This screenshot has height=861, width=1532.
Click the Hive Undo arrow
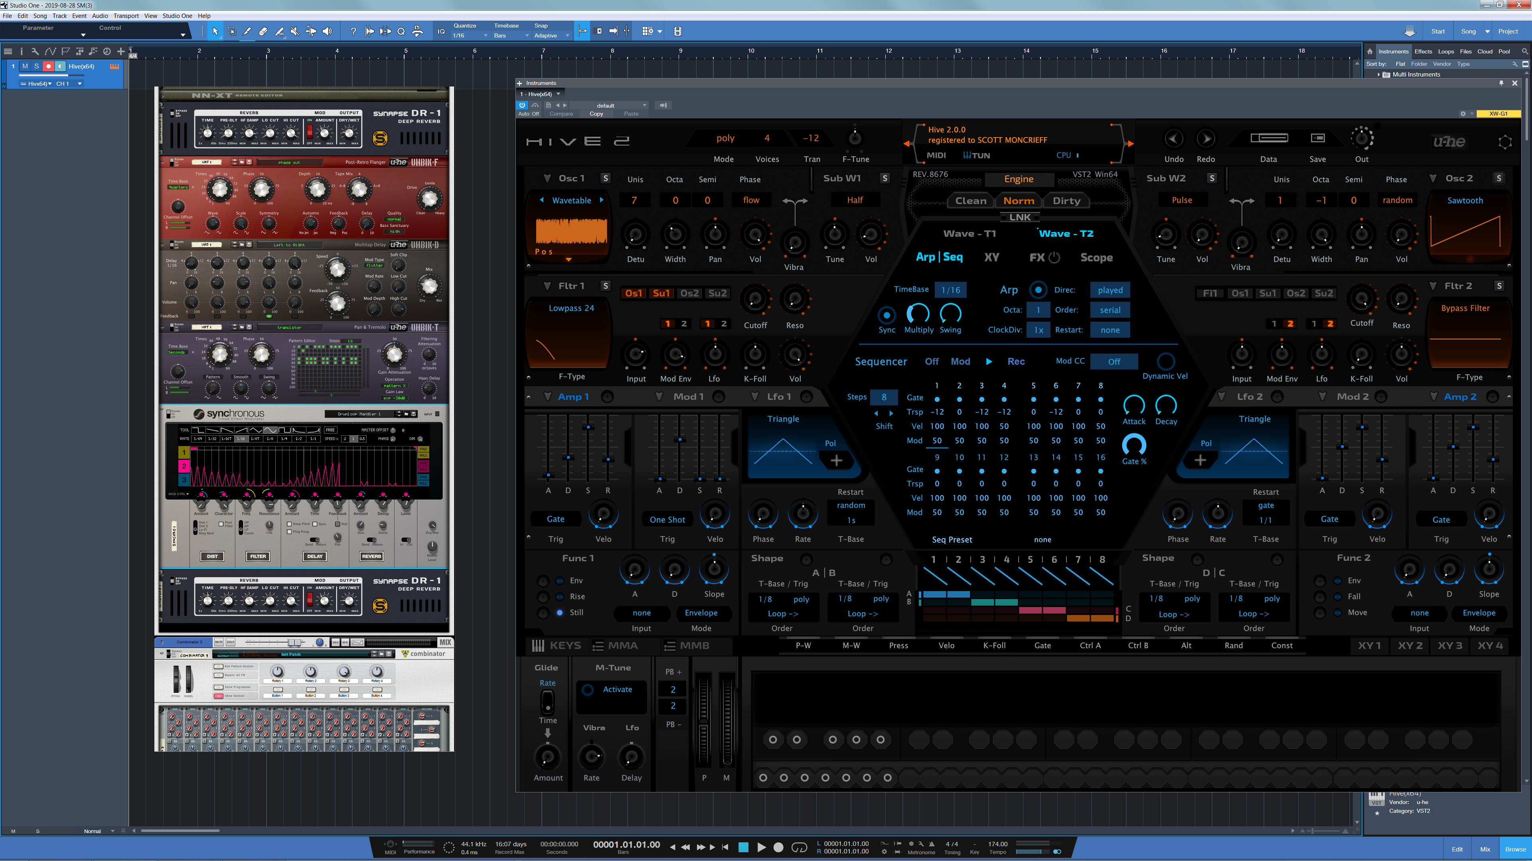click(x=1173, y=138)
